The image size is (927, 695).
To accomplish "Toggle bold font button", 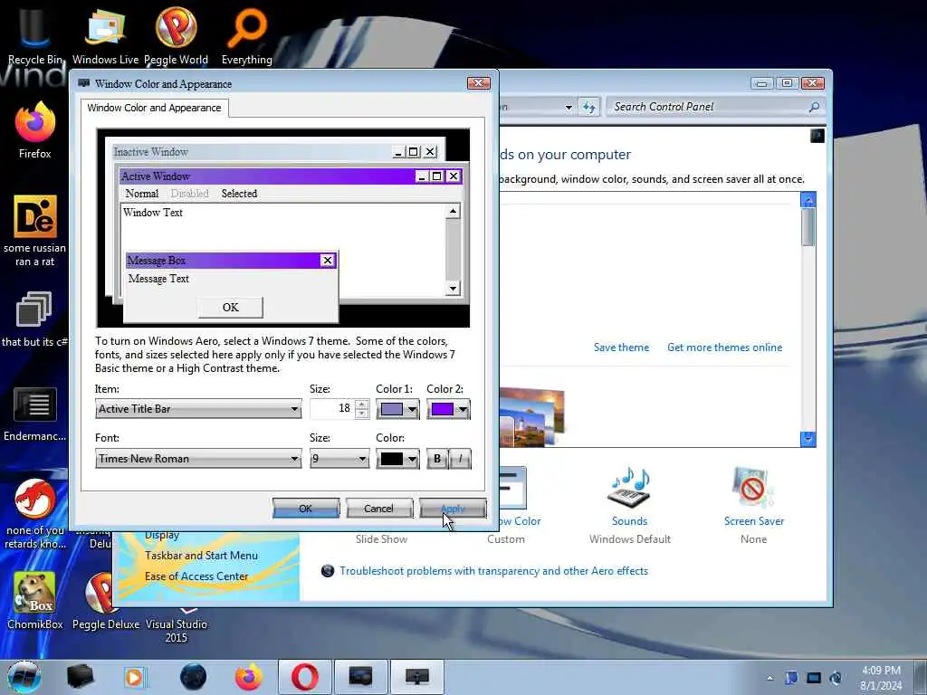I will pyautogui.click(x=437, y=459).
